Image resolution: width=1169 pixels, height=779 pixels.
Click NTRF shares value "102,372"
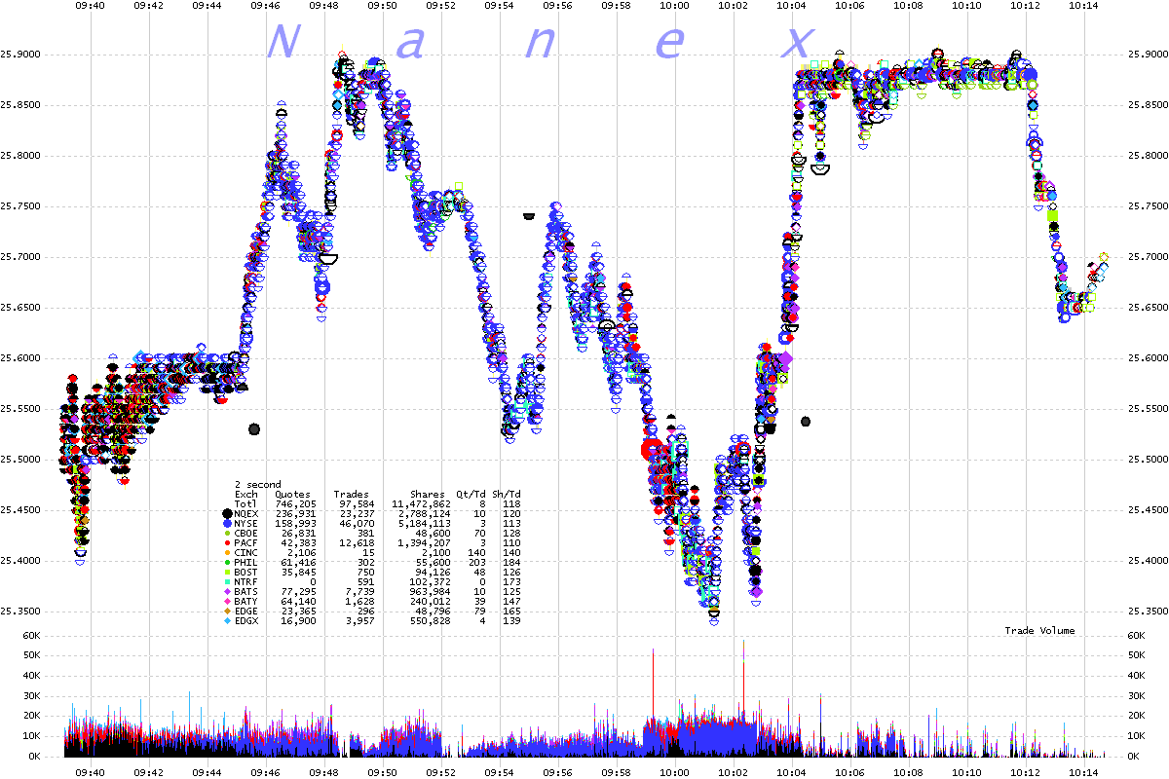pyautogui.click(x=431, y=582)
